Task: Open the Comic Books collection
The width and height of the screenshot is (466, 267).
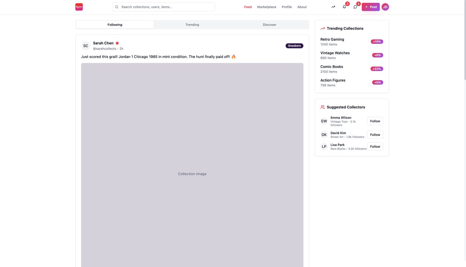Action: [x=332, y=67]
